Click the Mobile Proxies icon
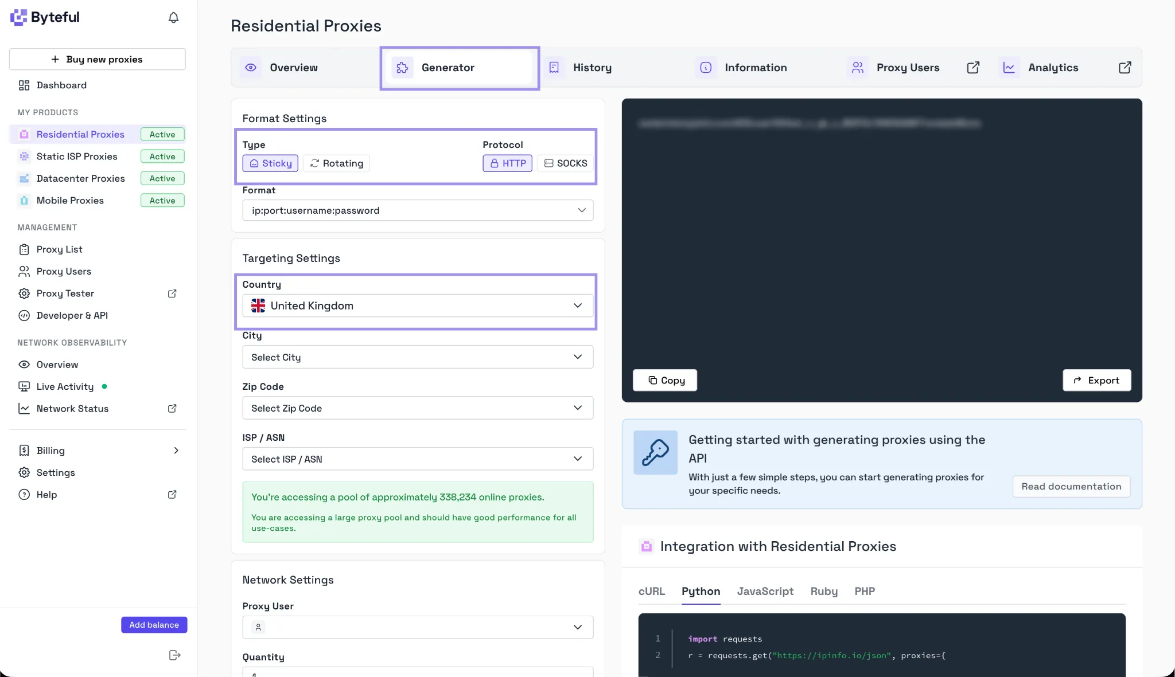This screenshot has height=677, width=1175. coord(24,201)
